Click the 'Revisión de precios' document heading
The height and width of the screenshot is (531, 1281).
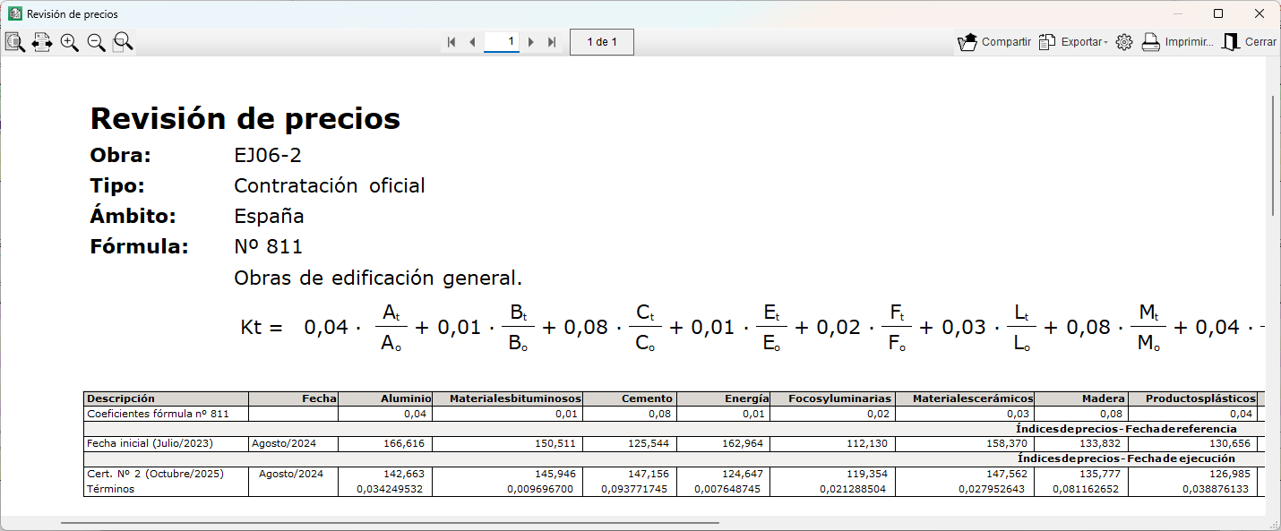click(x=245, y=118)
